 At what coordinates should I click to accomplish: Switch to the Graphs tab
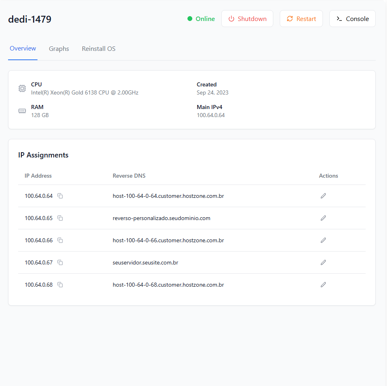click(x=59, y=49)
